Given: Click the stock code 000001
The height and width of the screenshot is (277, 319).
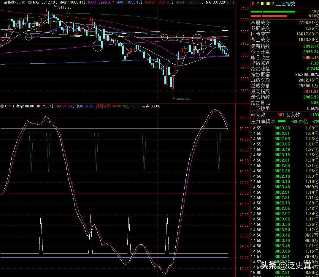Looking at the screenshot, I should coord(268,4).
